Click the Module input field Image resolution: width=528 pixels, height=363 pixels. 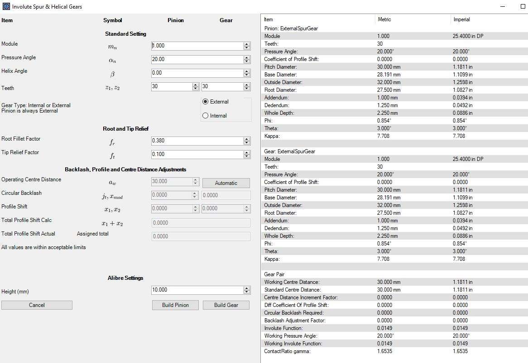pyautogui.click(x=197, y=46)
